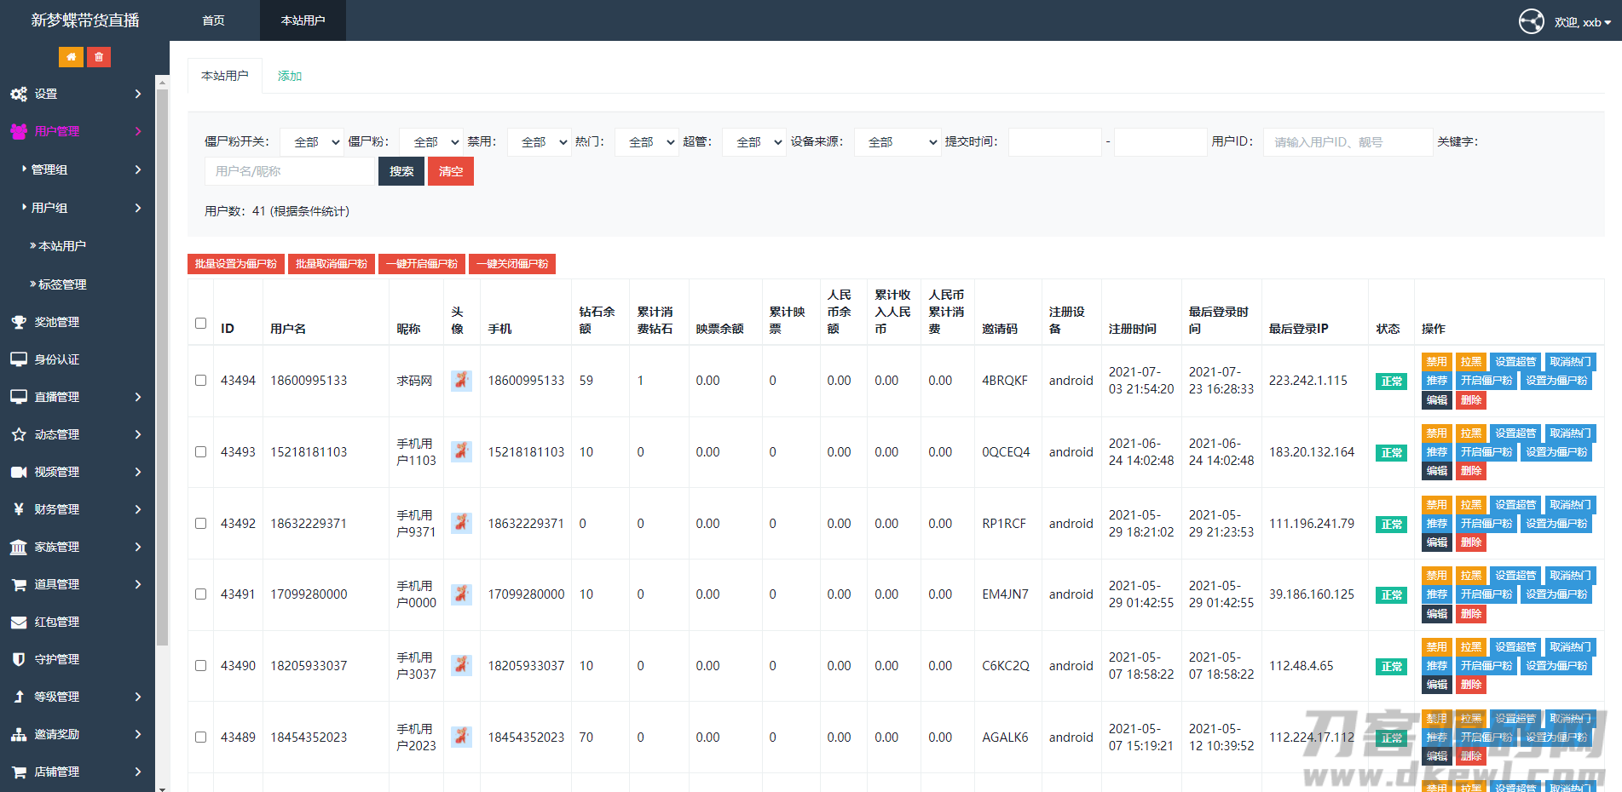Toggle the select-all checkbox in table header

[x=200, y=324]
